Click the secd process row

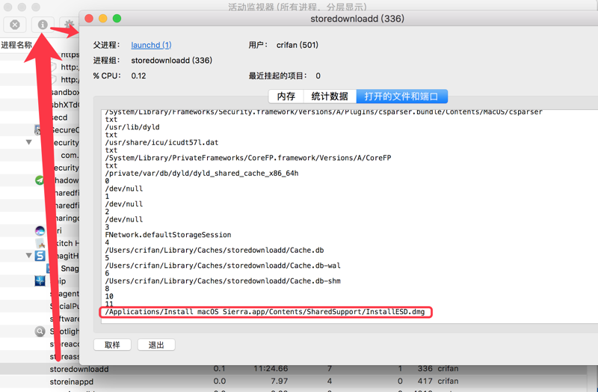click(x=59, y=117)
